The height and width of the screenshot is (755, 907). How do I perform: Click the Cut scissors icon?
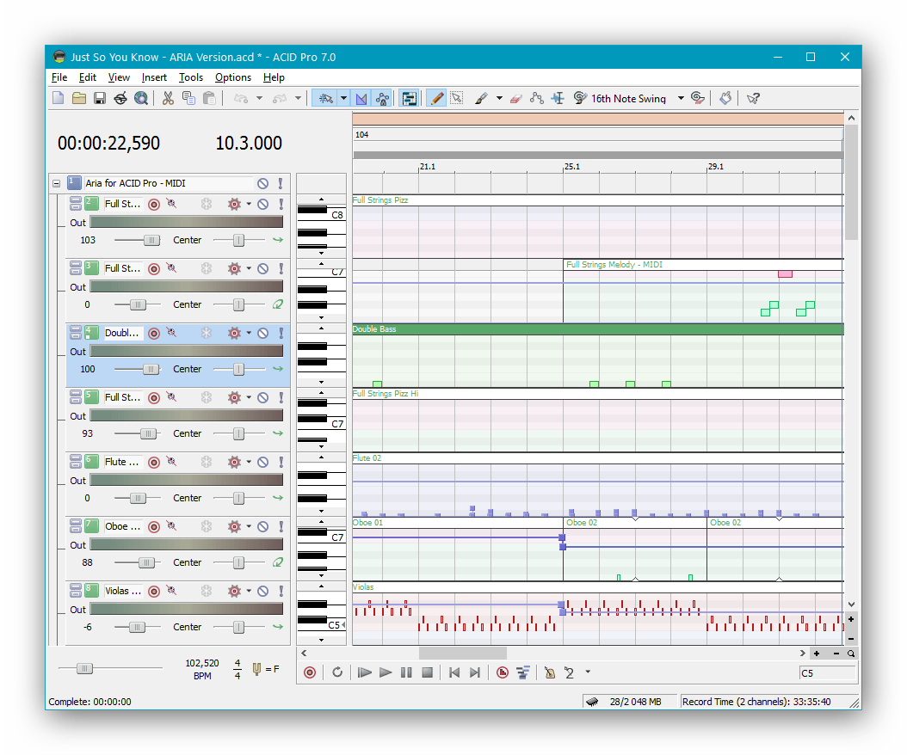pos(168,98)
